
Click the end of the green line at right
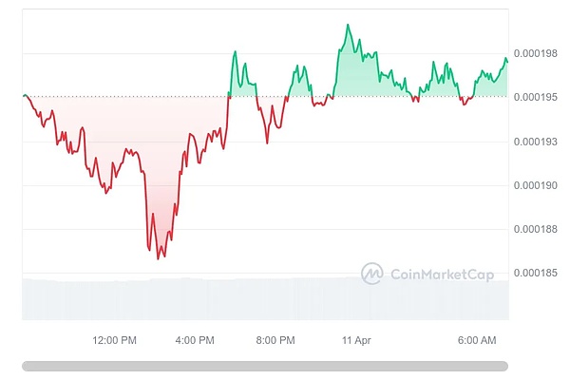(x=507, y=61)
